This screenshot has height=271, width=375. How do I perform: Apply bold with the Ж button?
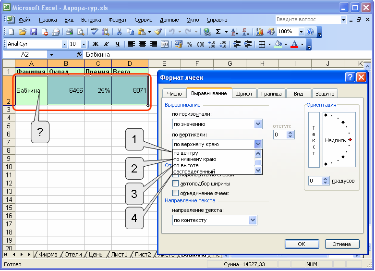pyautogui.click(x=96, y=44)
